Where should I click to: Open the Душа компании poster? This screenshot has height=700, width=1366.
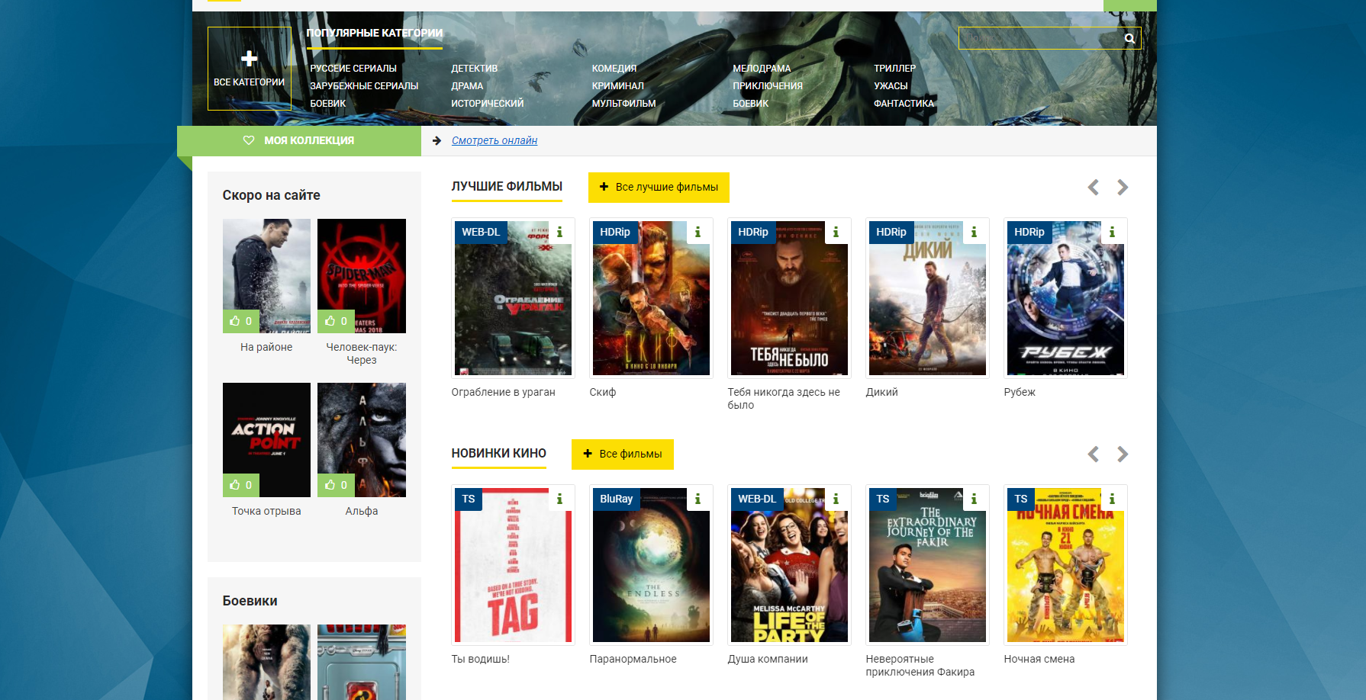point(789,565)
